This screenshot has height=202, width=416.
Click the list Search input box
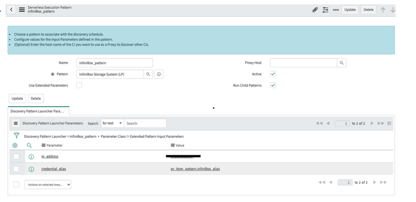pos(145,123)
